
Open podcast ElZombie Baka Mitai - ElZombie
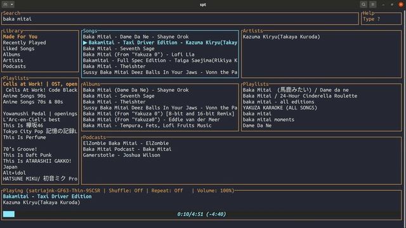point(126,143)
